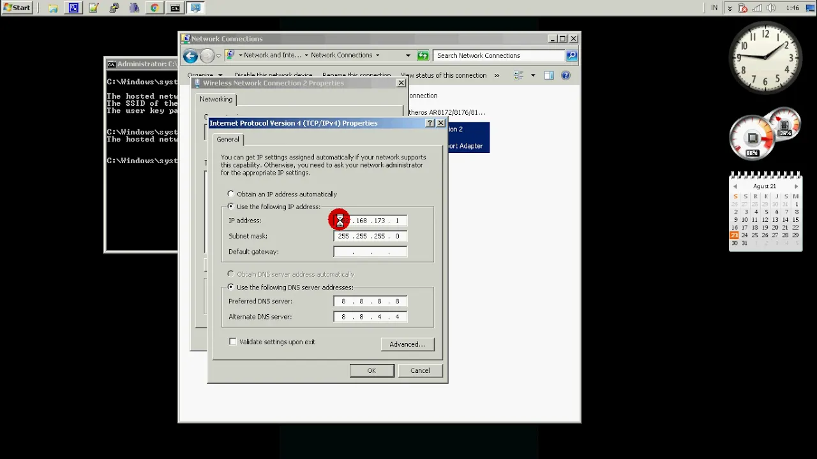Image resolution: width=817 pixels, height=459 pixels.
Task: Click Show Desktop icon beside the clock
Action: pyautogui.click(x=811, y=8)
